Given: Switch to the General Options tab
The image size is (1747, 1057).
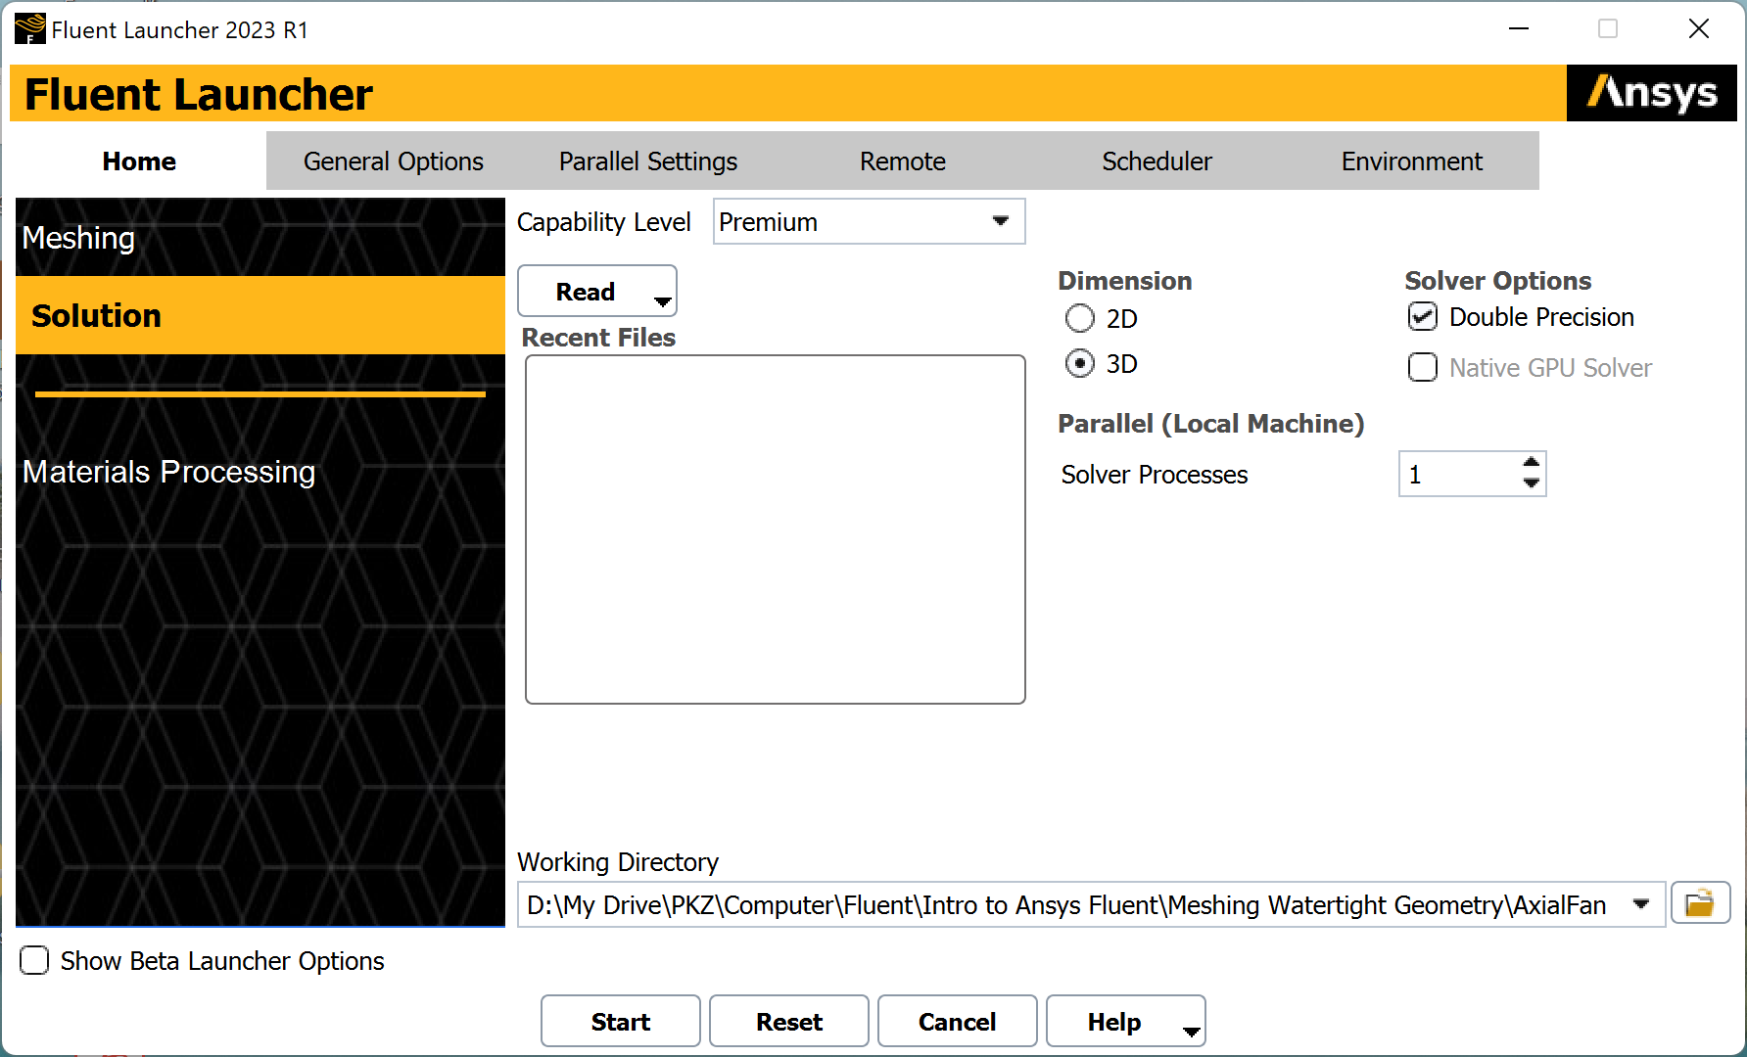Looking at the screenshot, I should point(393,161).
